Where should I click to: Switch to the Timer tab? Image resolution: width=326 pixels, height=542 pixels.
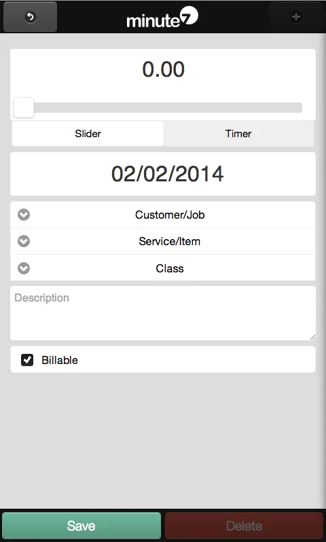(238, 133)
